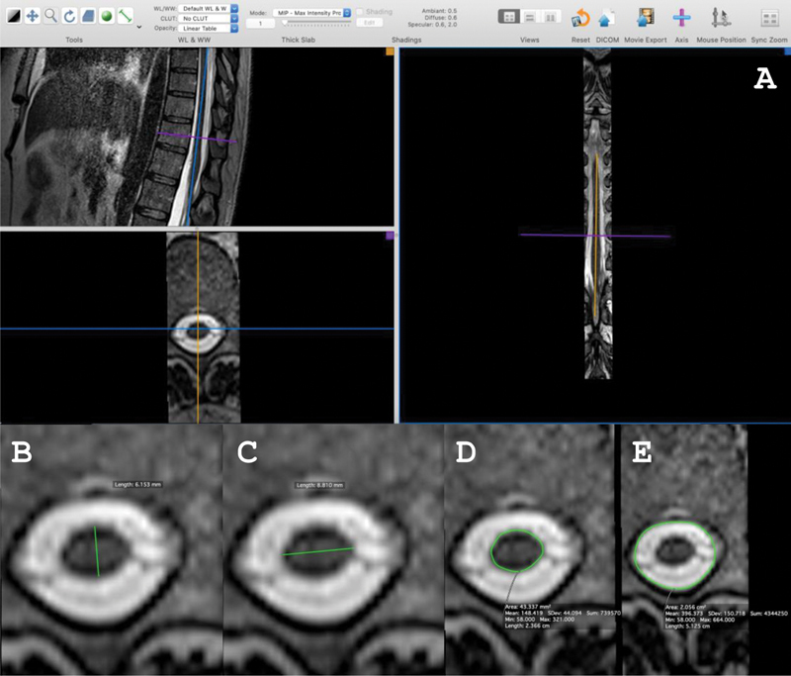Export using the DICOM icon

607,17
